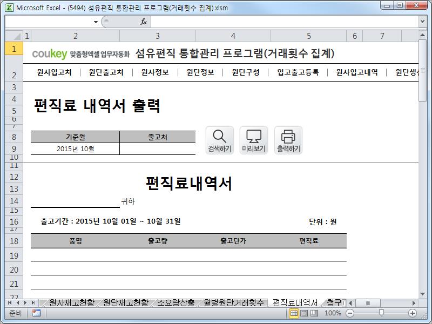432x324 pixels.
Task: Click the 출고단가 column header cell
Action: click(233, 241)
